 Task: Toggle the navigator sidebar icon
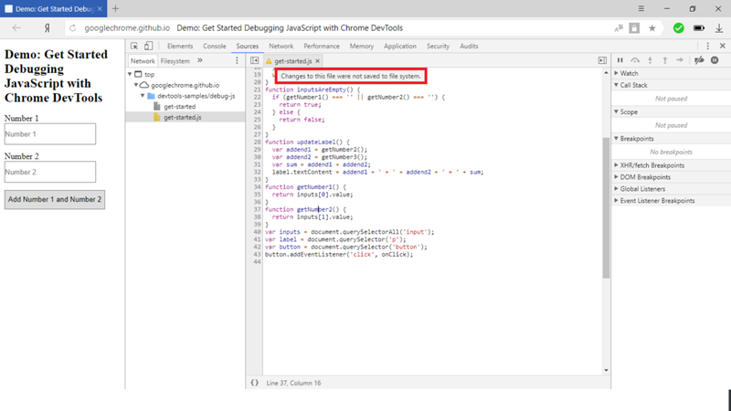(255, 60)
